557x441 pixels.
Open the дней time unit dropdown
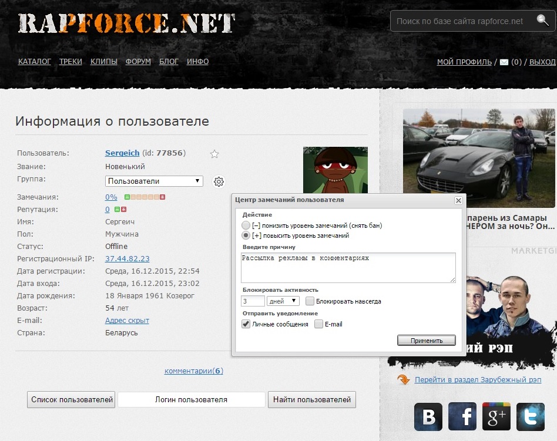pos(283,301)
